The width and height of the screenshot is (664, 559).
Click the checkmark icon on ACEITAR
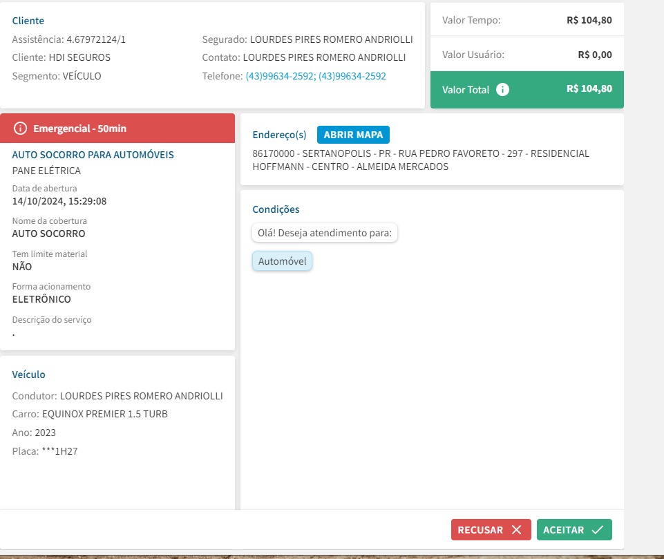click(x=597, y=530)
